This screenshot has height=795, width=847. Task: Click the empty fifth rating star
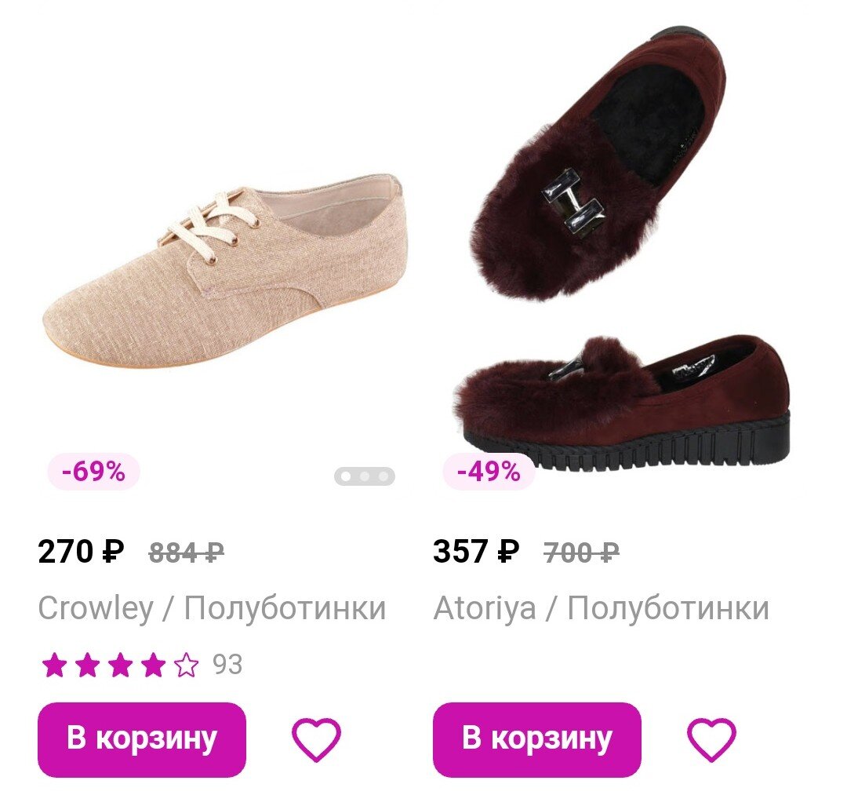[187, 665]
